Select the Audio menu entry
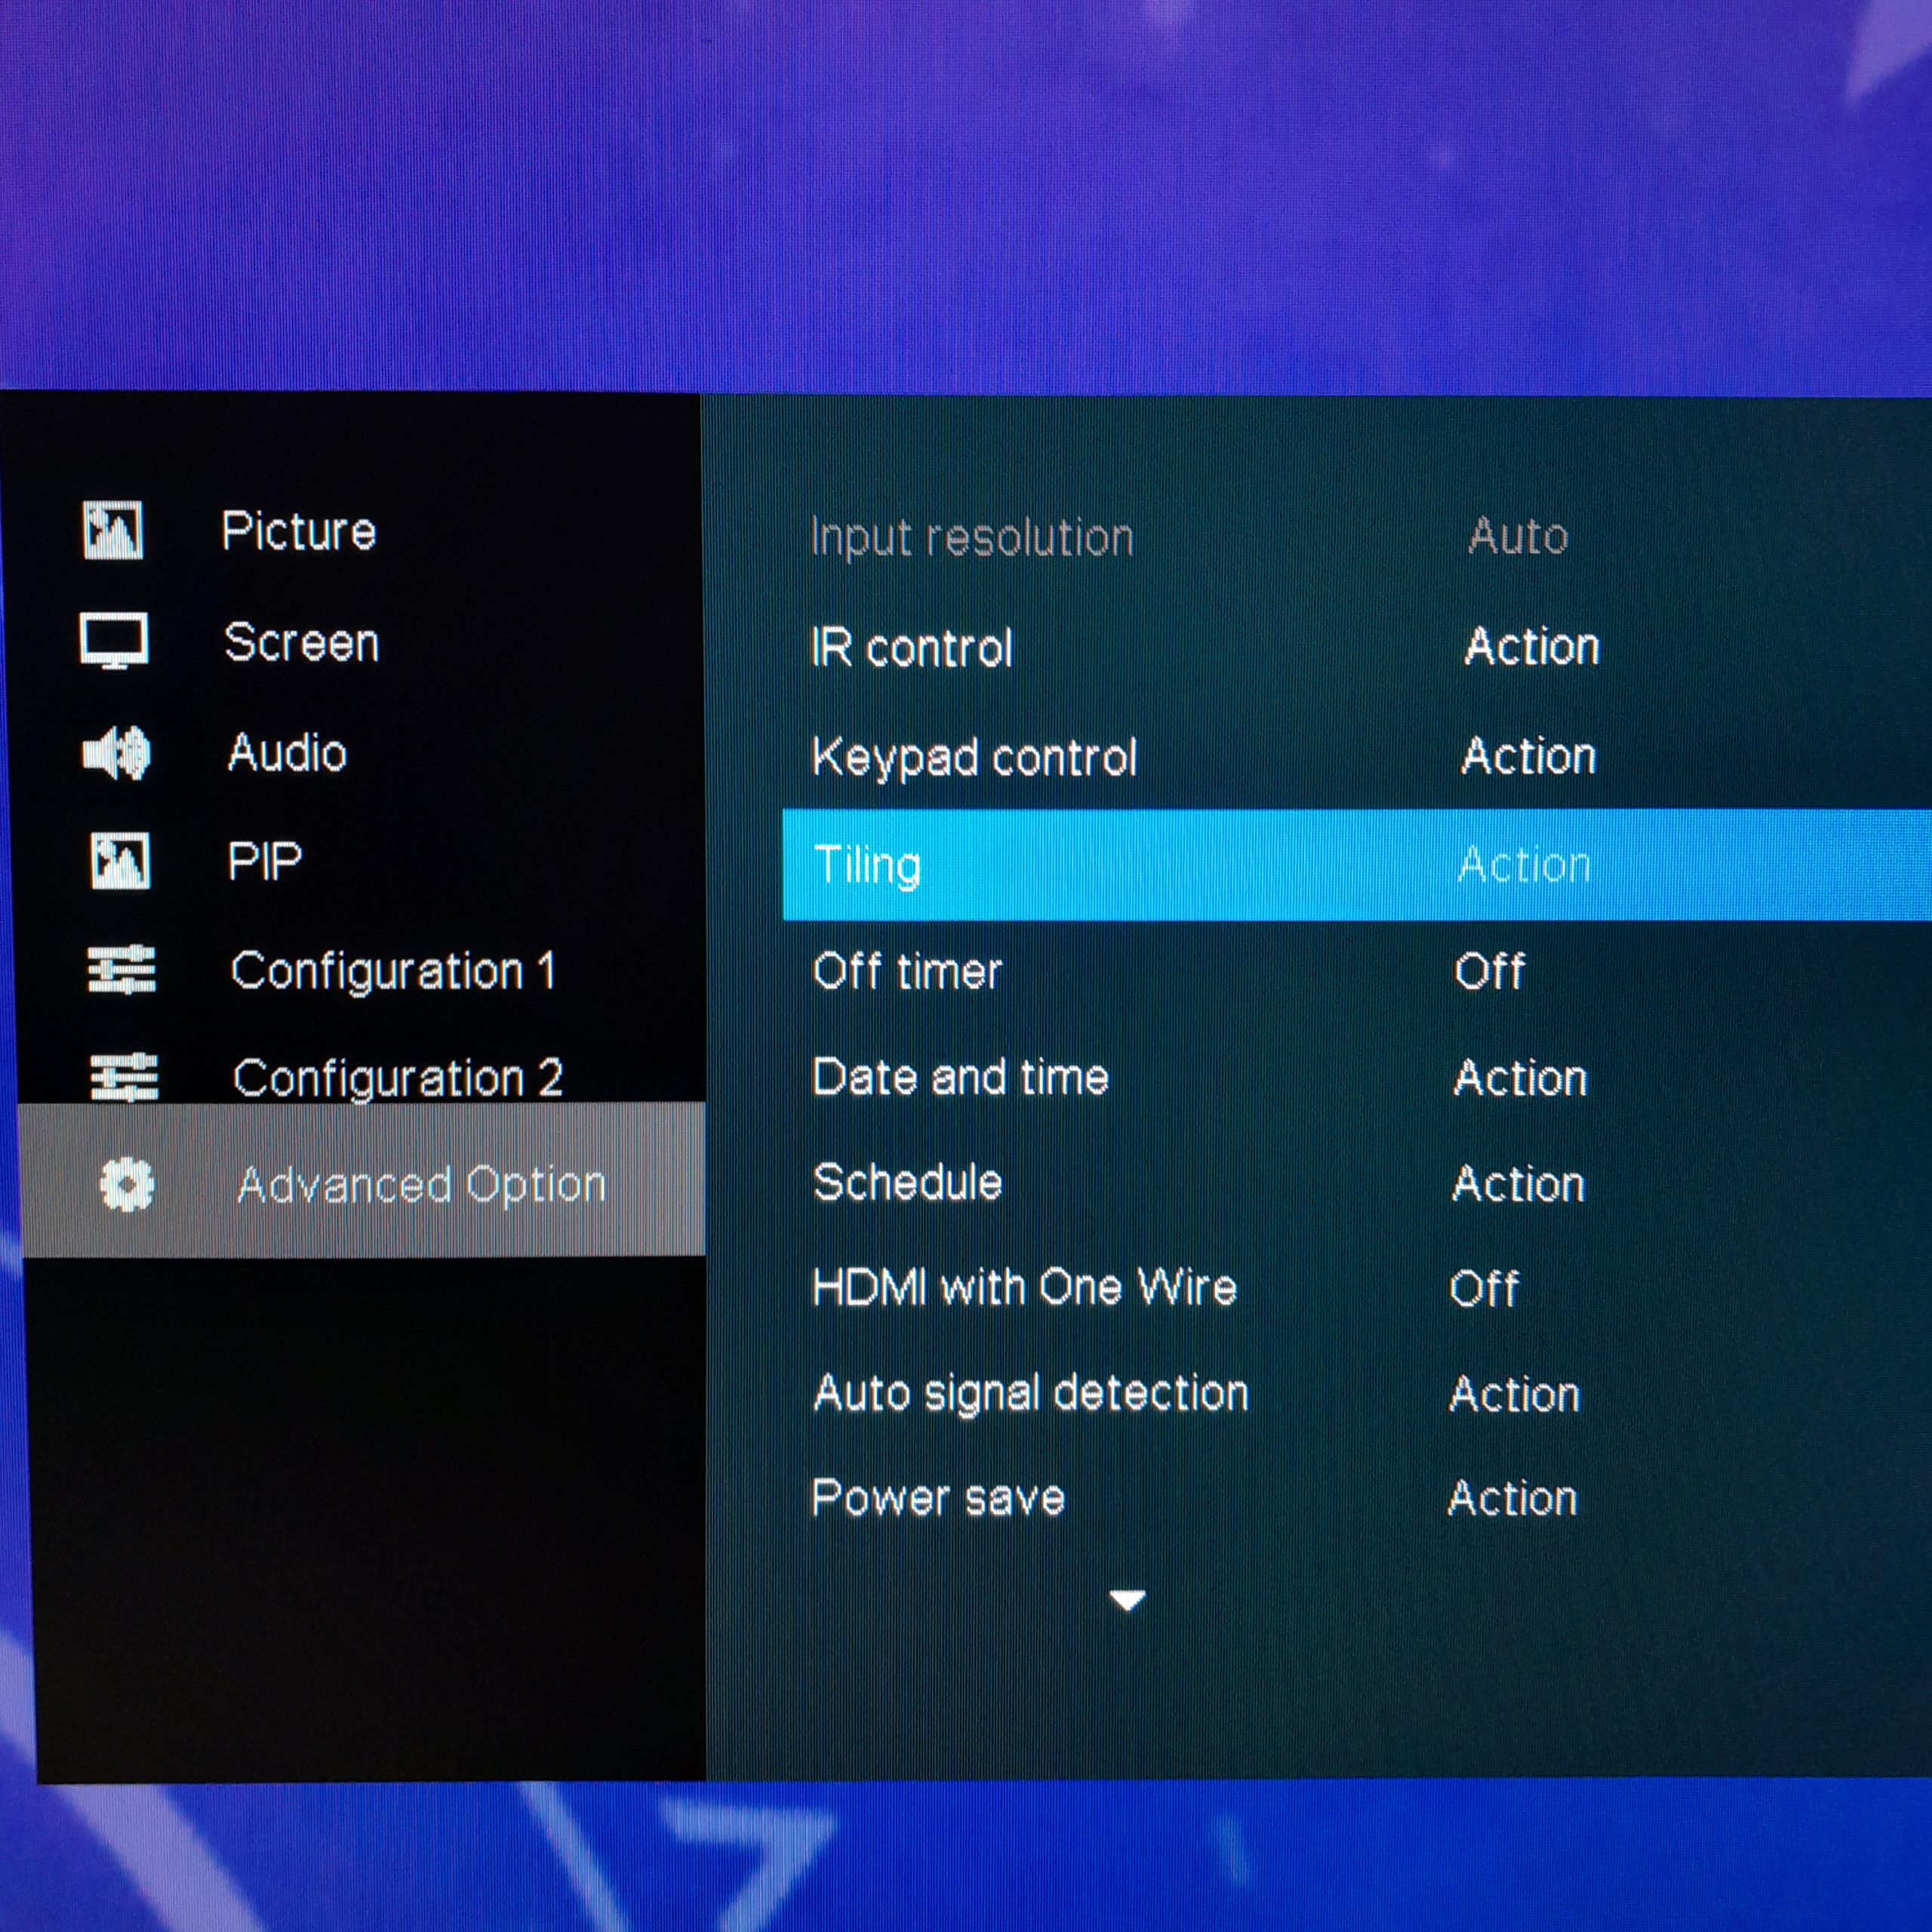Image resolution: width=1932 pixels, height=1932 pixels. pyautogui.click(x=287, y=753)
